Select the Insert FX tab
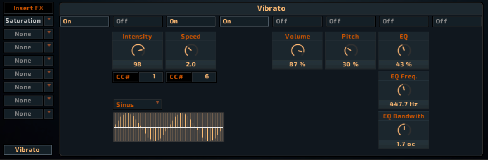The width and height of the screenshot is (488, 160). pyautogui.click(x=28, y=8)
